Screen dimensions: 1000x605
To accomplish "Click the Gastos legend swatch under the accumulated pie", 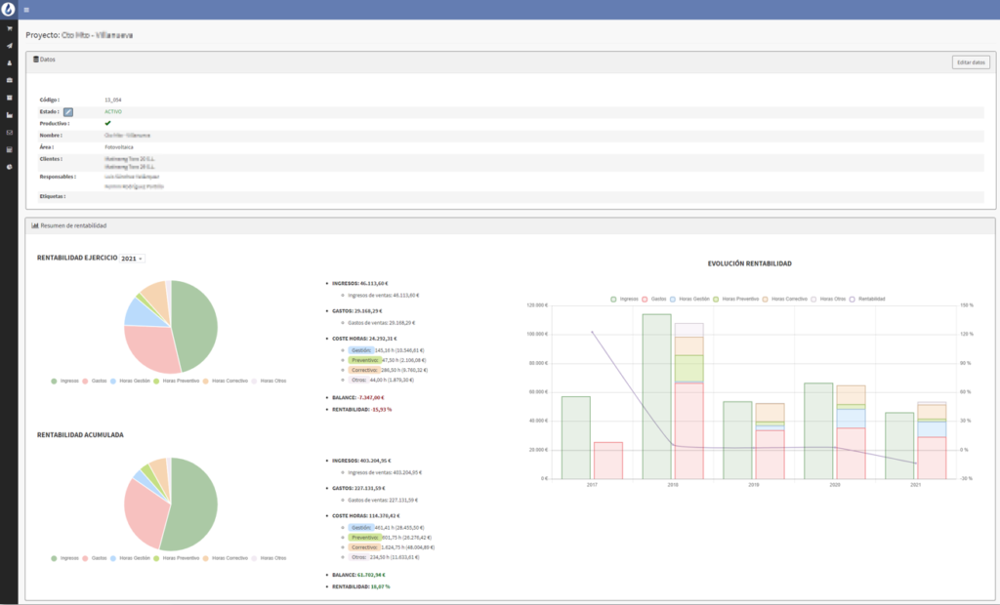I will point(87,558).
